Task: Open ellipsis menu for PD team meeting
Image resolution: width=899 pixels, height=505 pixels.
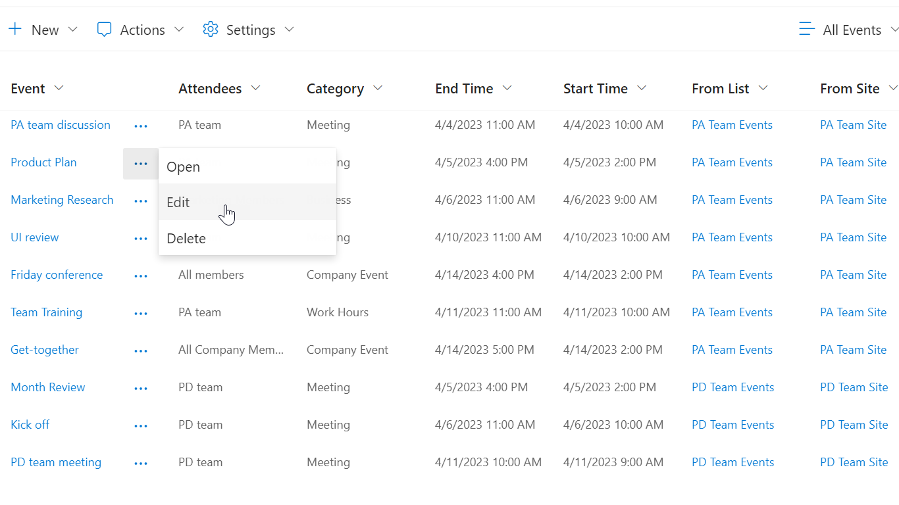Action: point(141,463)
